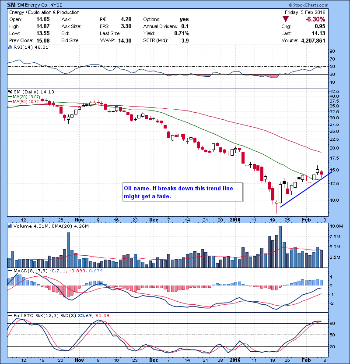Click the SCTR (Mid) value 3.9
The width and height of the screenshot is (350, 364).
[185, 40]
